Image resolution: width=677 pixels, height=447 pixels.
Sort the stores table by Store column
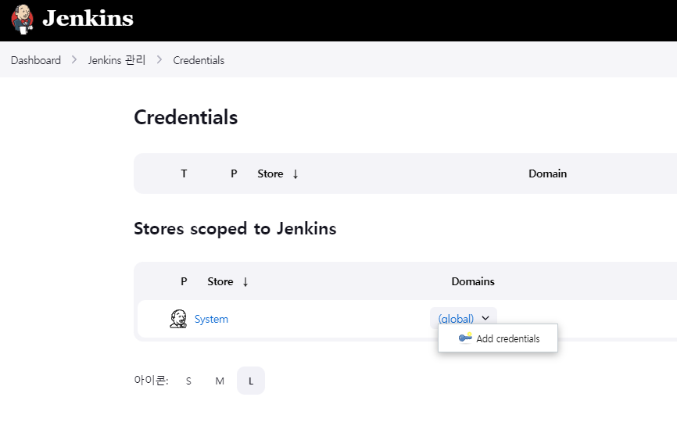pyautogui.click(x=220, y=281)
